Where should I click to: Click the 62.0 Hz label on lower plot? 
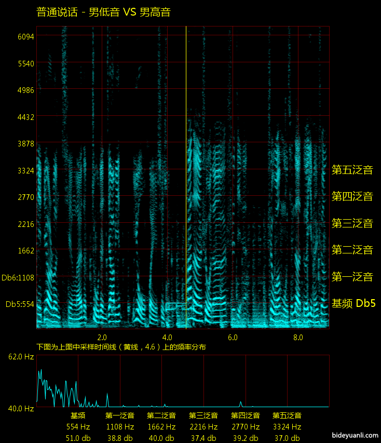pyautogui.click(x=21, y=357)
